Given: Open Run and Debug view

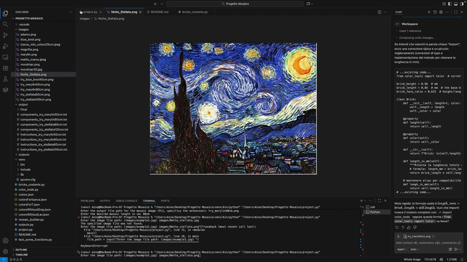Looking at the screenshot, I should [5, 46].
